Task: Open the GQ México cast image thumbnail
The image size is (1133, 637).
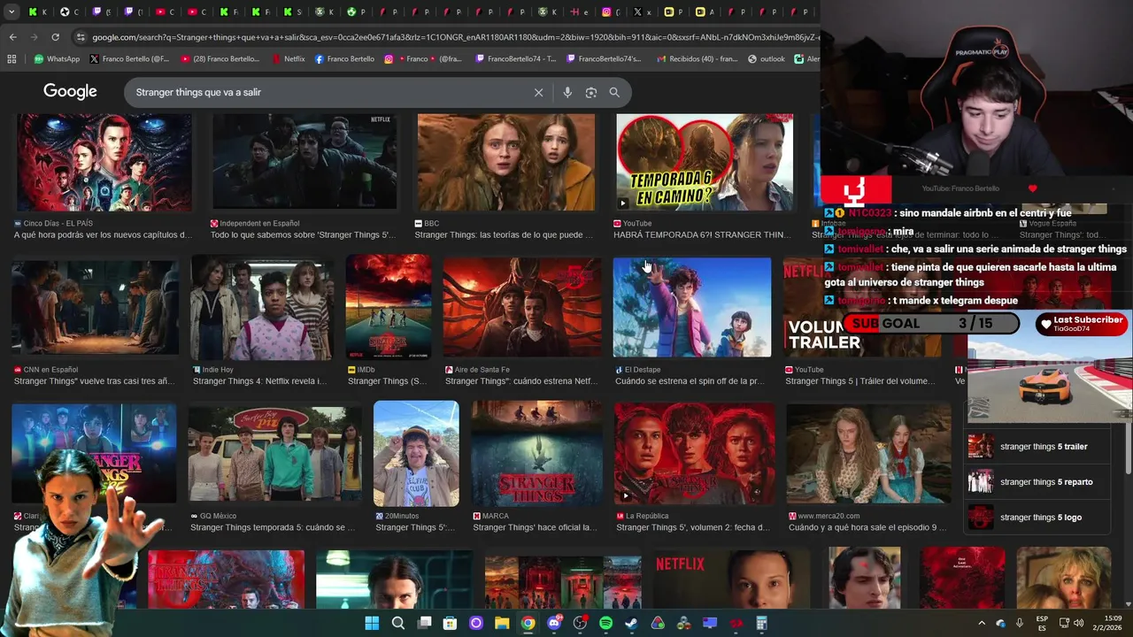Action: (275, 455)
